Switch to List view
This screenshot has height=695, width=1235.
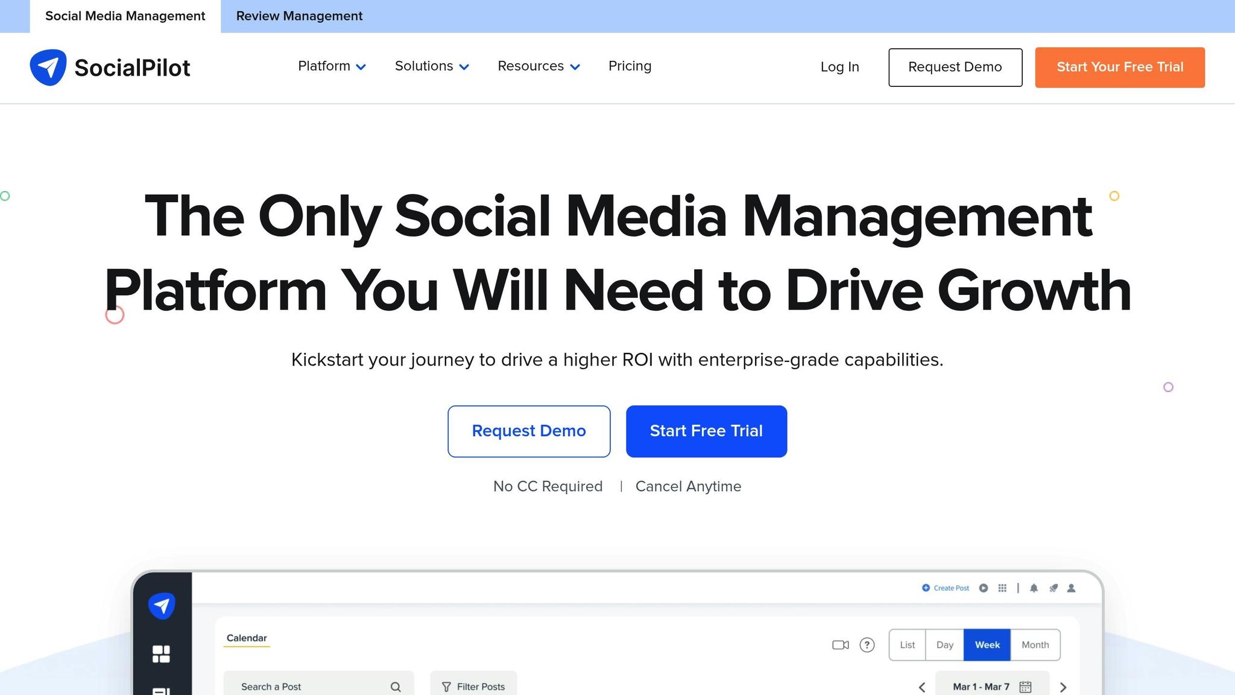908,645
